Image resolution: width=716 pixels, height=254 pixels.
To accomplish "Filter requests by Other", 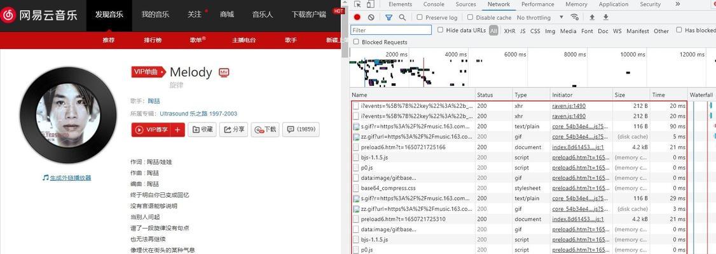I will click(661, 31).
